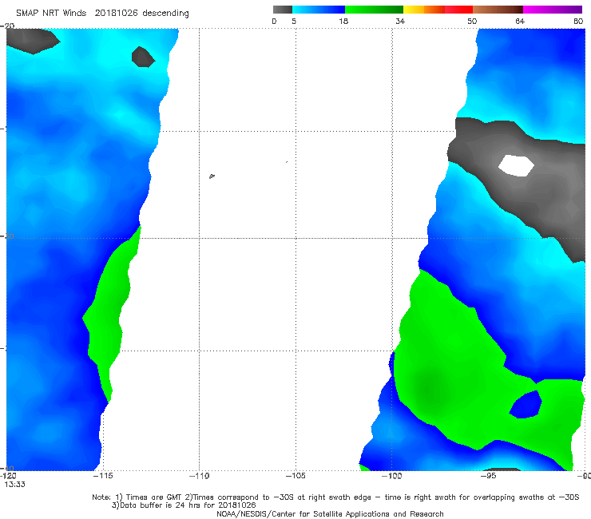This screenshot has width=591, height=519.
Task: Click the small blue patch inside the green region
Action: click(x=526, y=405)
